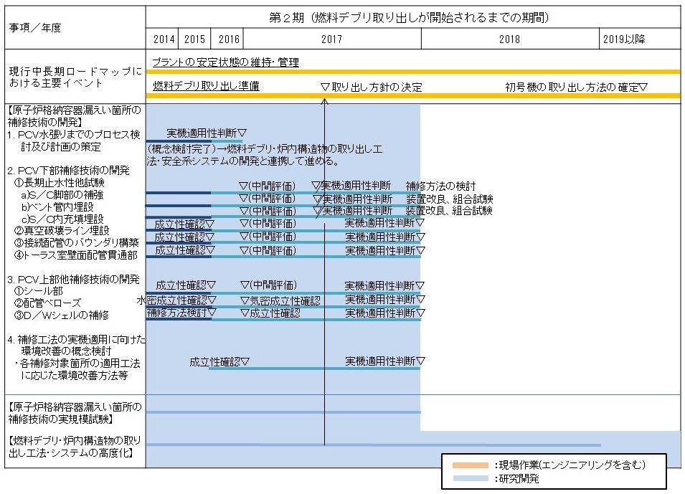Click the ②真空破壊ライン埋設 row label
Screen dimensions: 685x494
62,230
